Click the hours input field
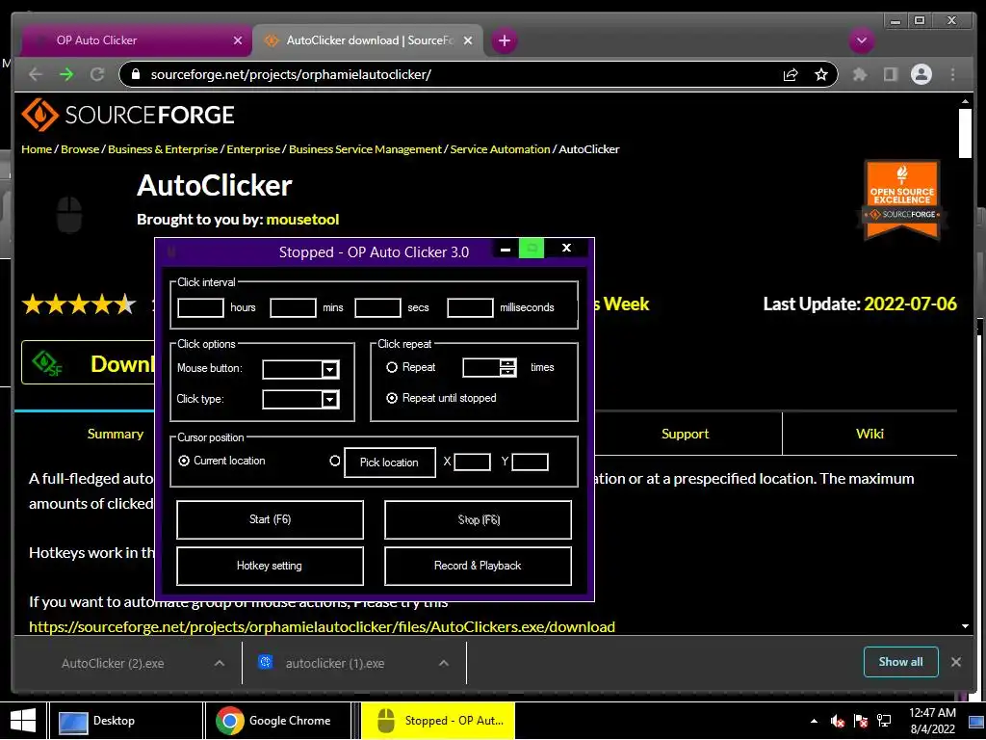 pyautogui.click(x=200, y=307)
